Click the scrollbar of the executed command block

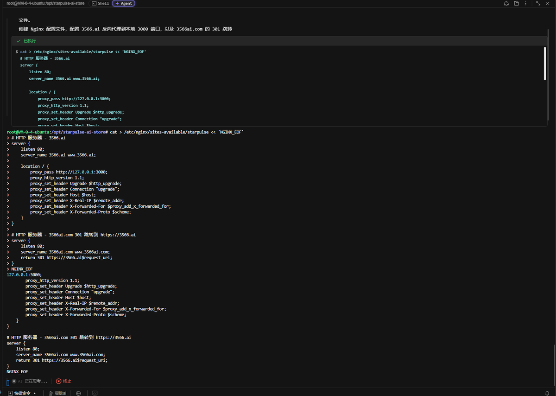pos(545,64)
